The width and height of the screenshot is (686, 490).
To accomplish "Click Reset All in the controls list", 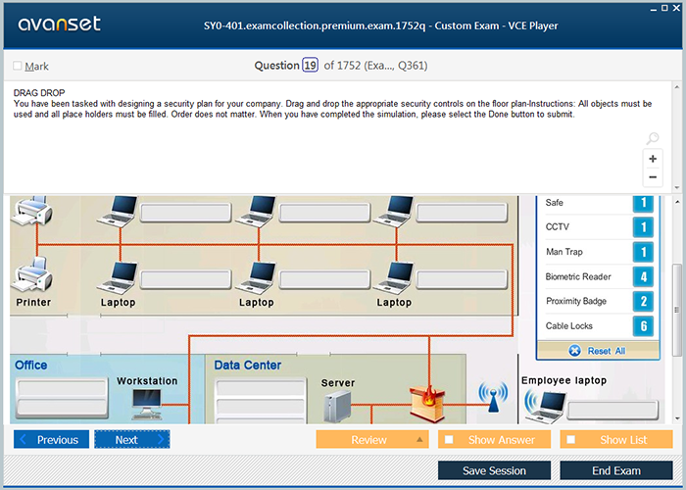I will coord(598,351).
